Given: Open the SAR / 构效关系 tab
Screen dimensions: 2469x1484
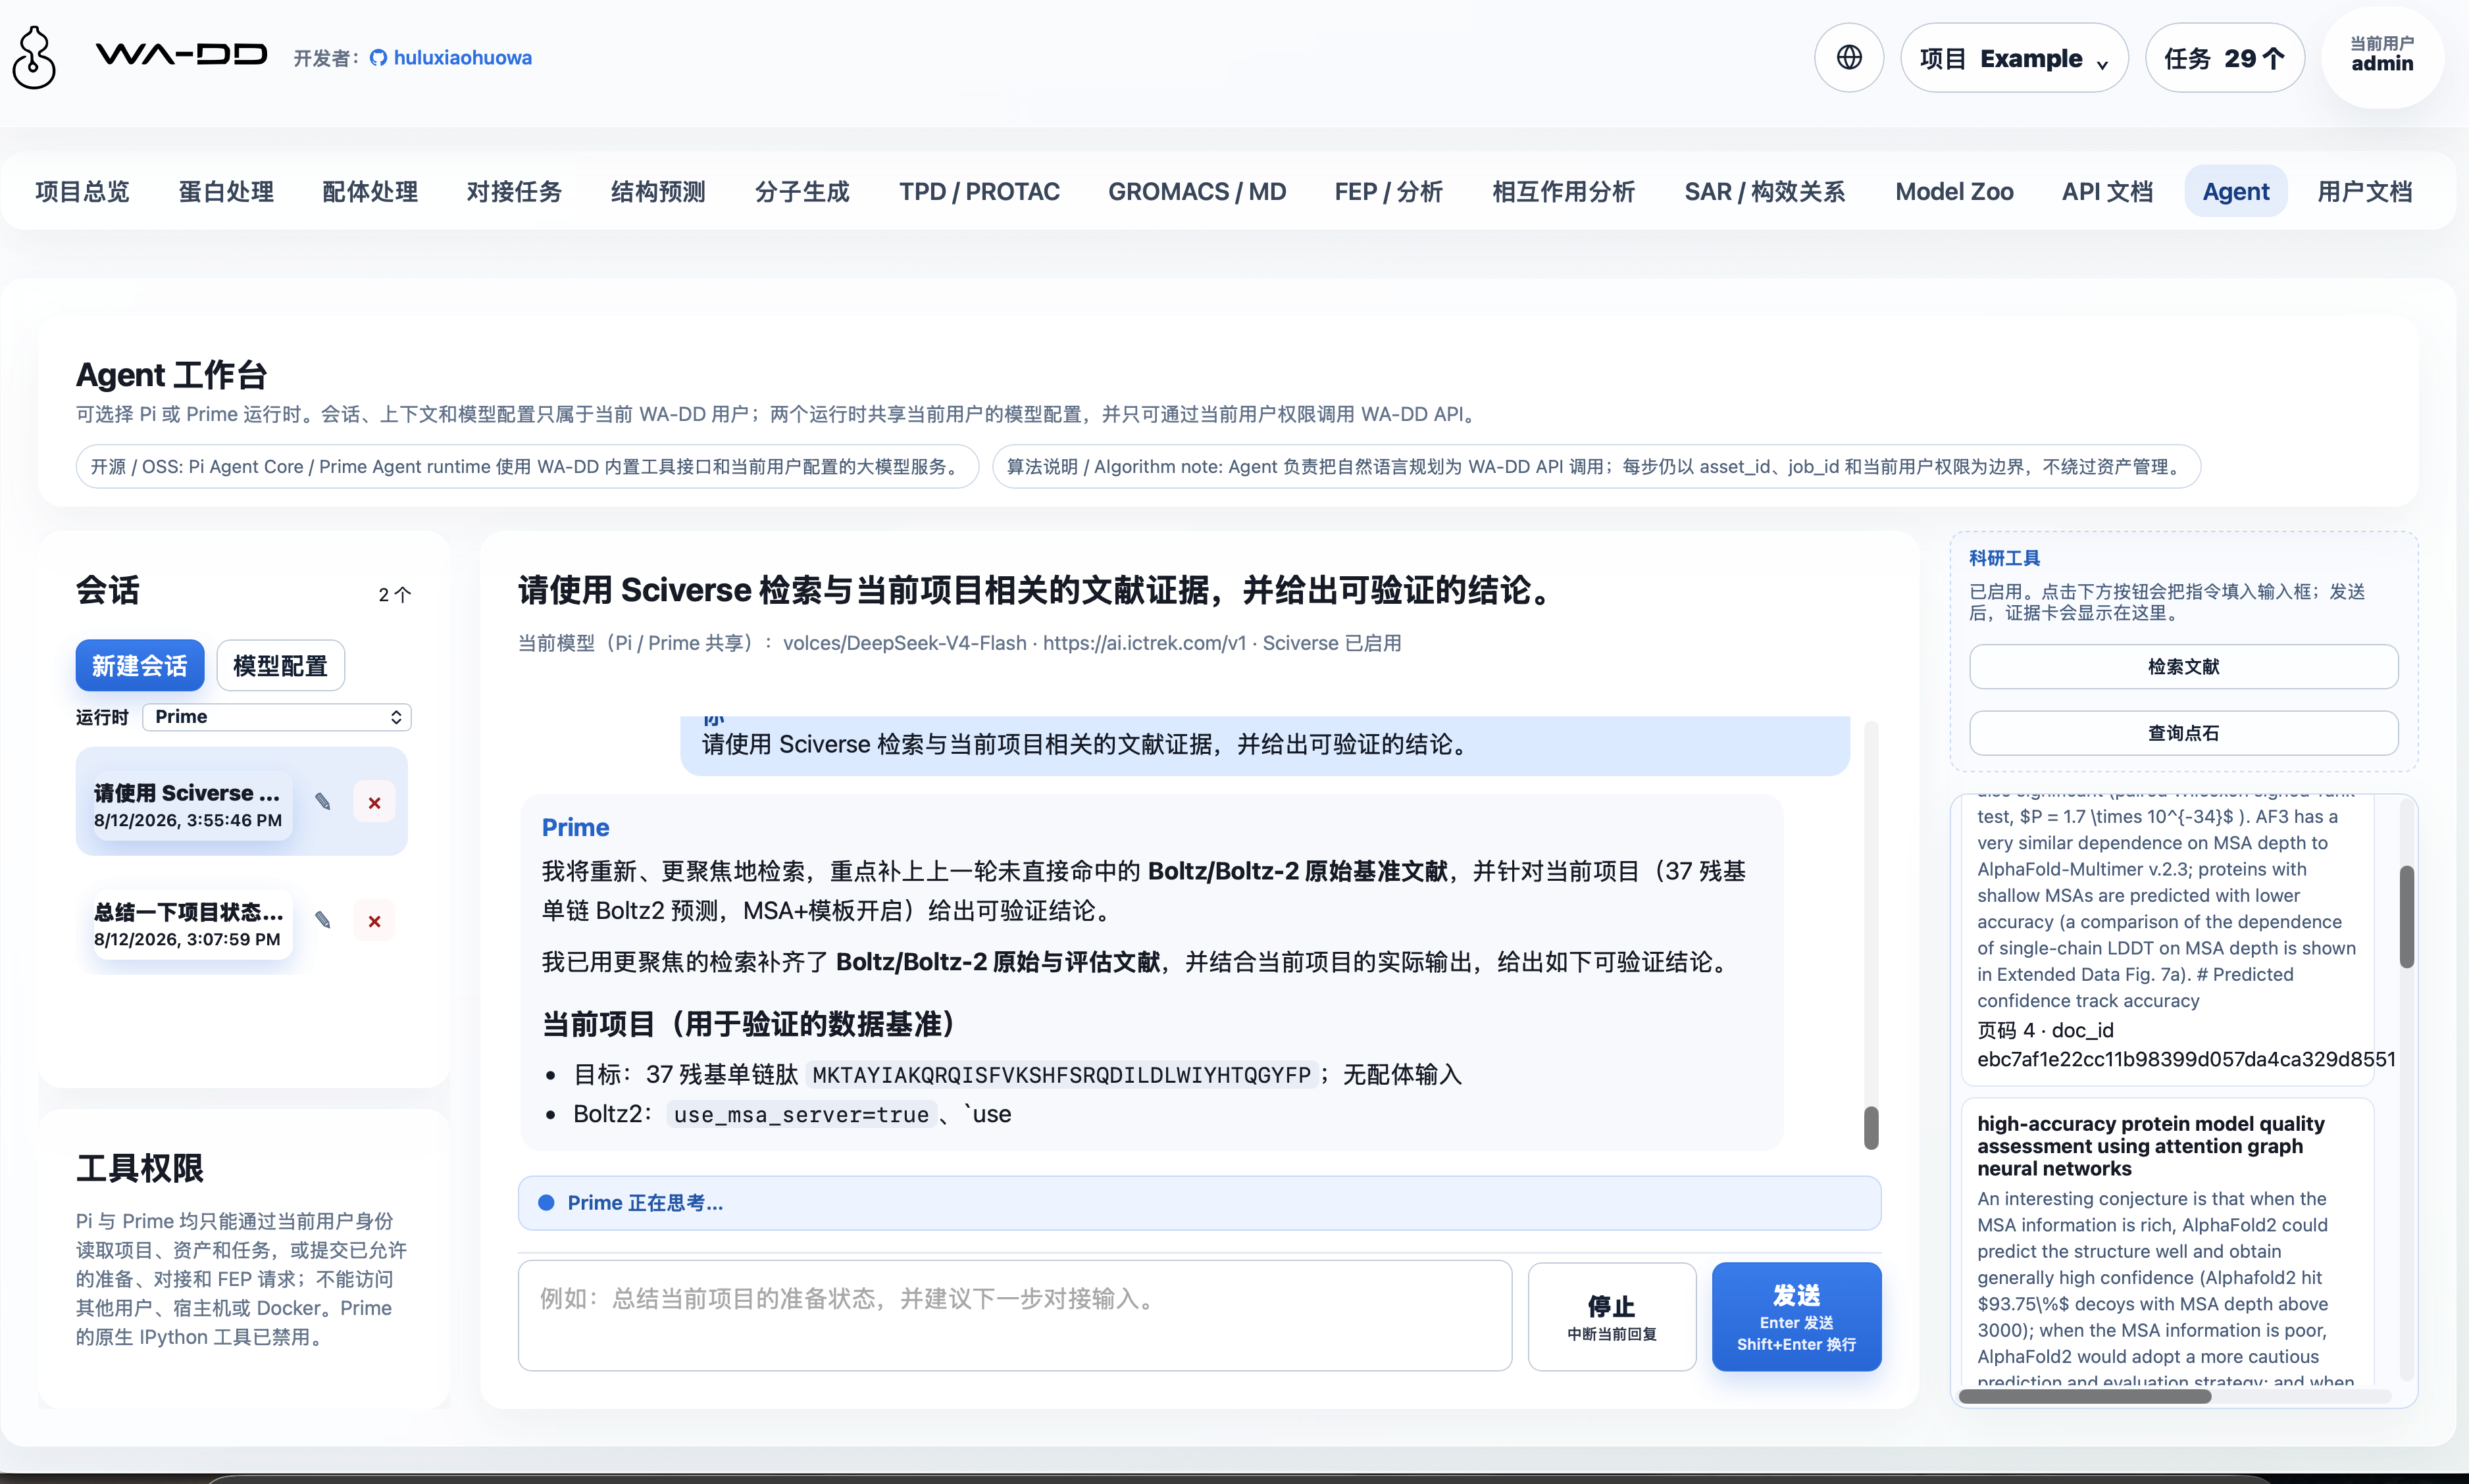Looking at the screenshot, I should click(1765, 191).
